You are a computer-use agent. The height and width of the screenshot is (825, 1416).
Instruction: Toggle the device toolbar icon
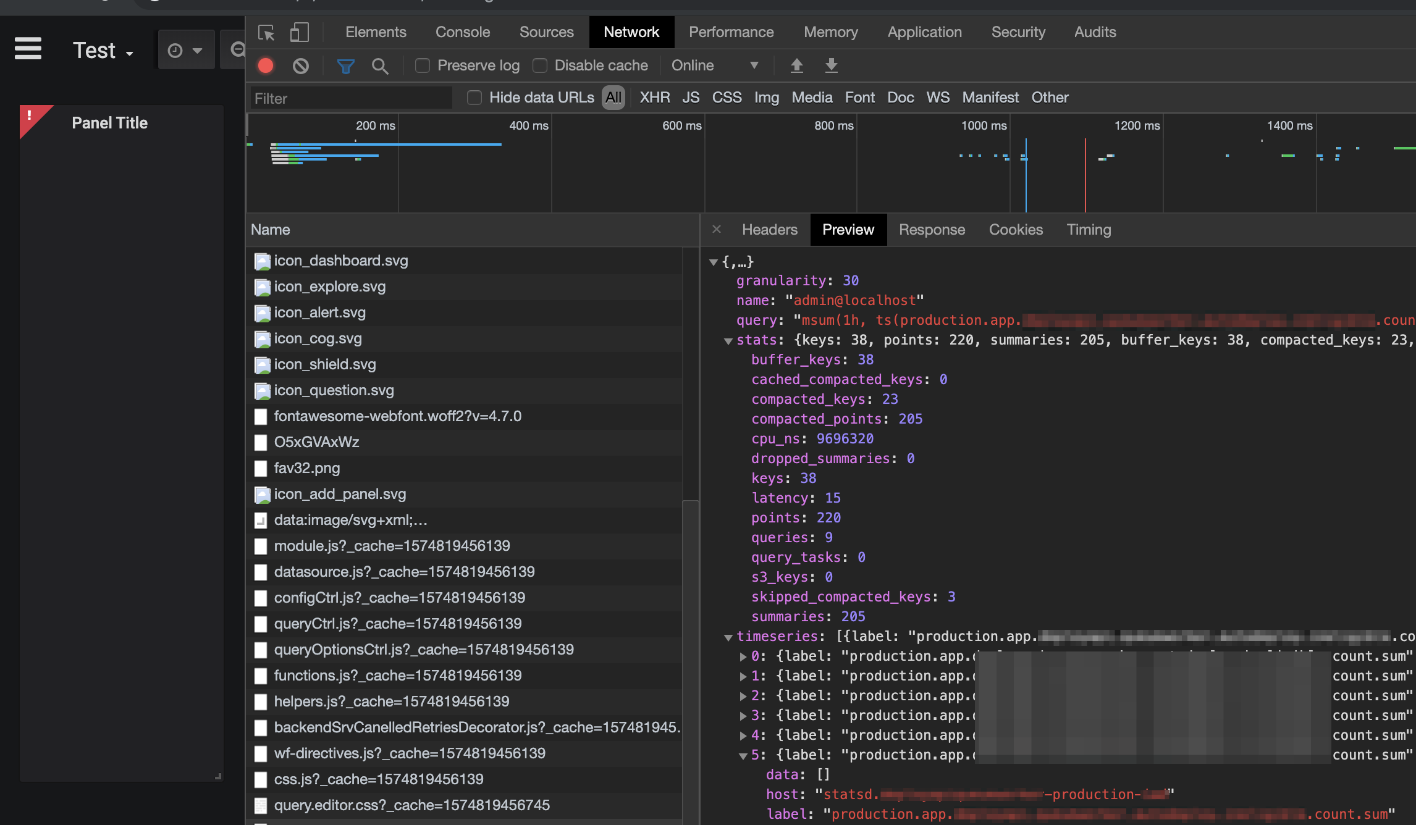pos(300,32)
